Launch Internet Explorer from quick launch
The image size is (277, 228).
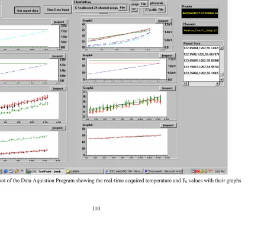[6, 172]
